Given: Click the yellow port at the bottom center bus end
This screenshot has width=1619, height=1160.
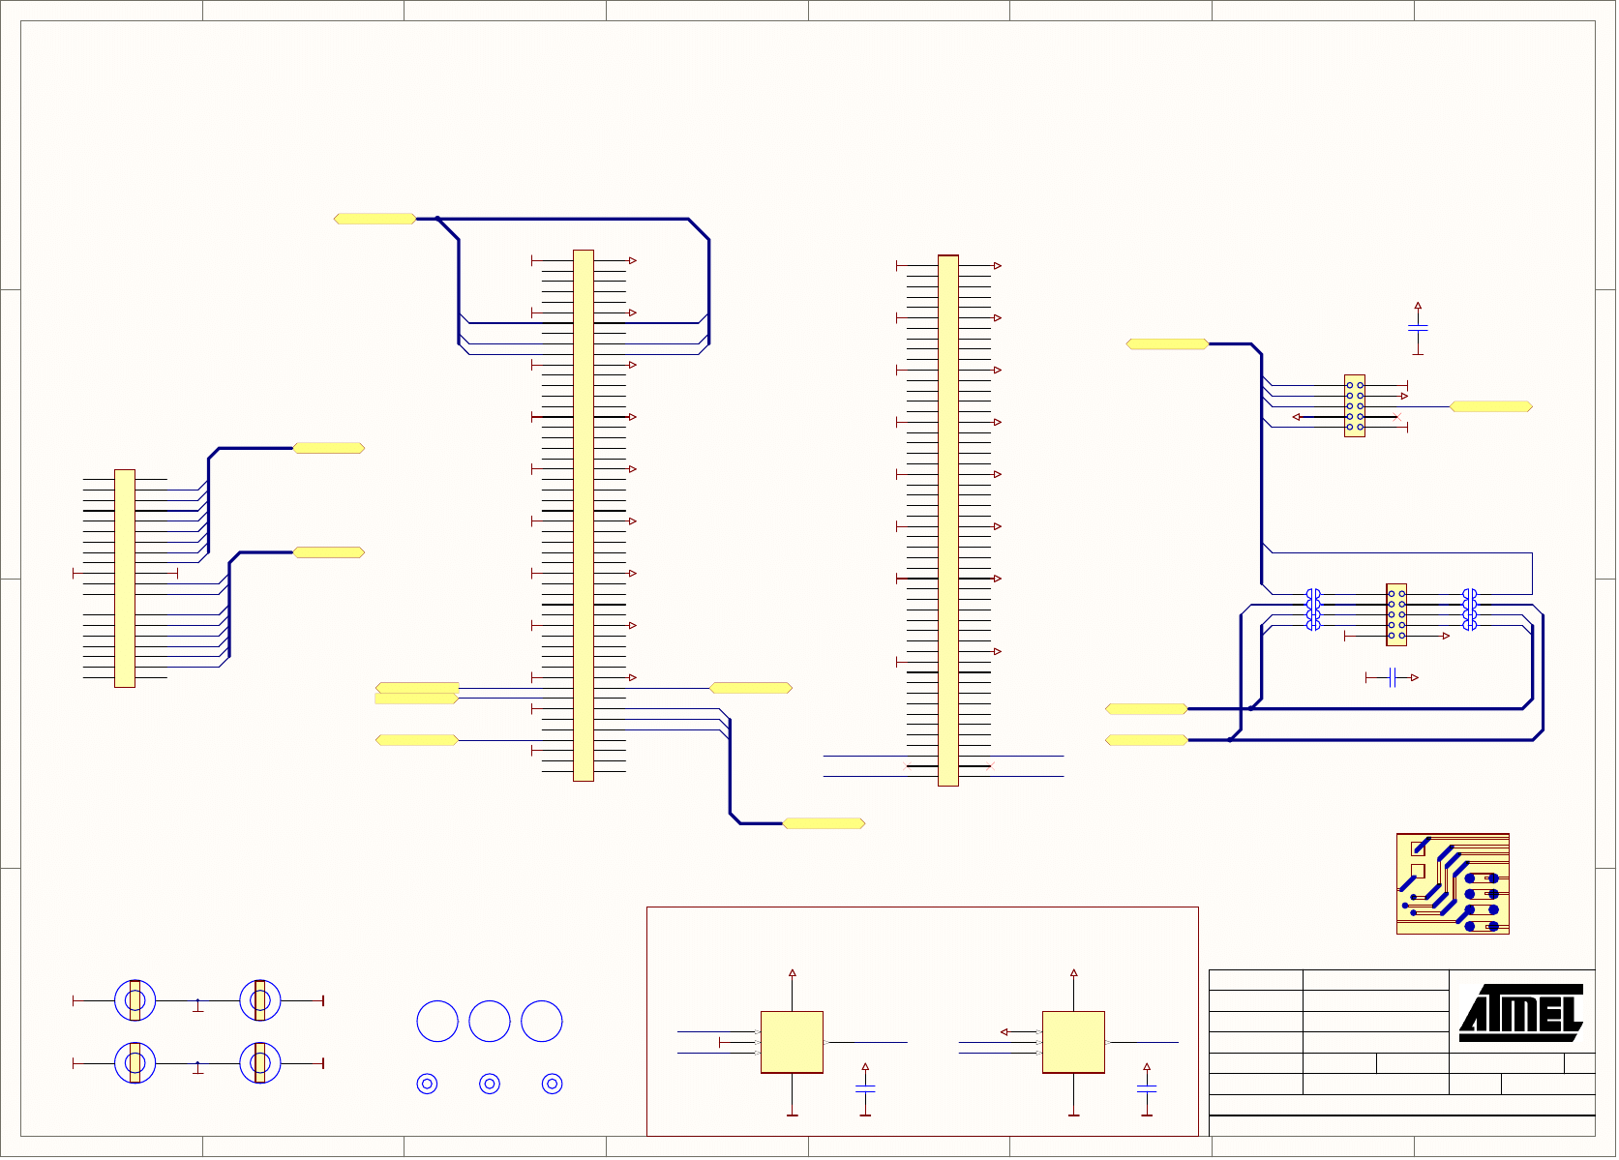Looking at the screenshot, I should click(824, 823).
